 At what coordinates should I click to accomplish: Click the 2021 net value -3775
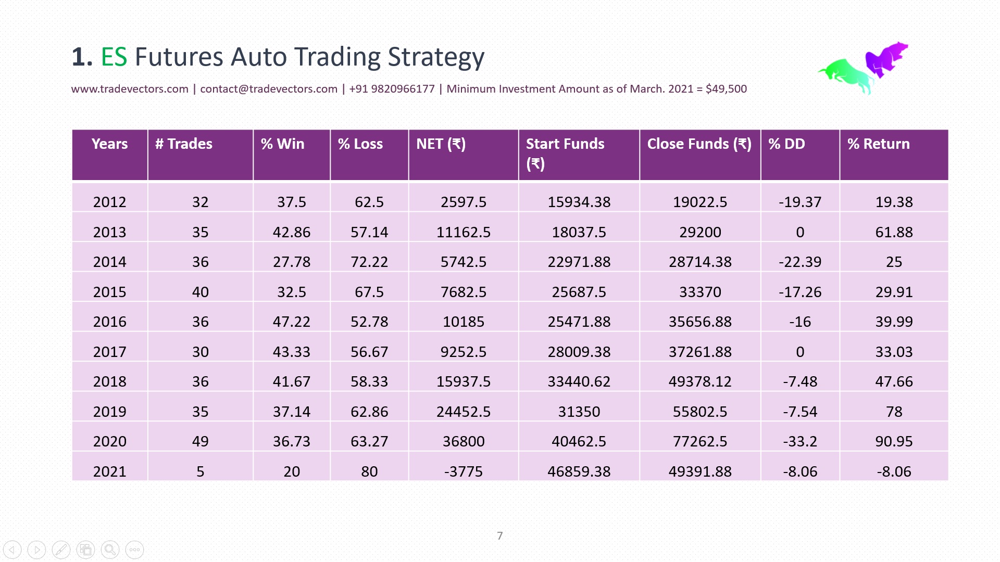[x=463, y=471]
